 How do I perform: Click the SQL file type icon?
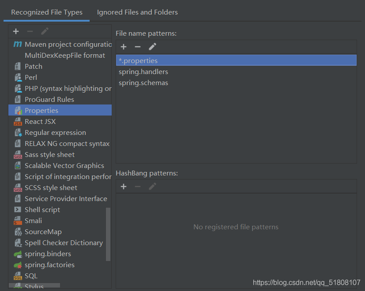point(18,276)
